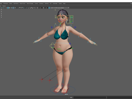Select blue main circle control around feet
Image resolution: width=132 pixels, height=99 pixels.
point(63,90)
